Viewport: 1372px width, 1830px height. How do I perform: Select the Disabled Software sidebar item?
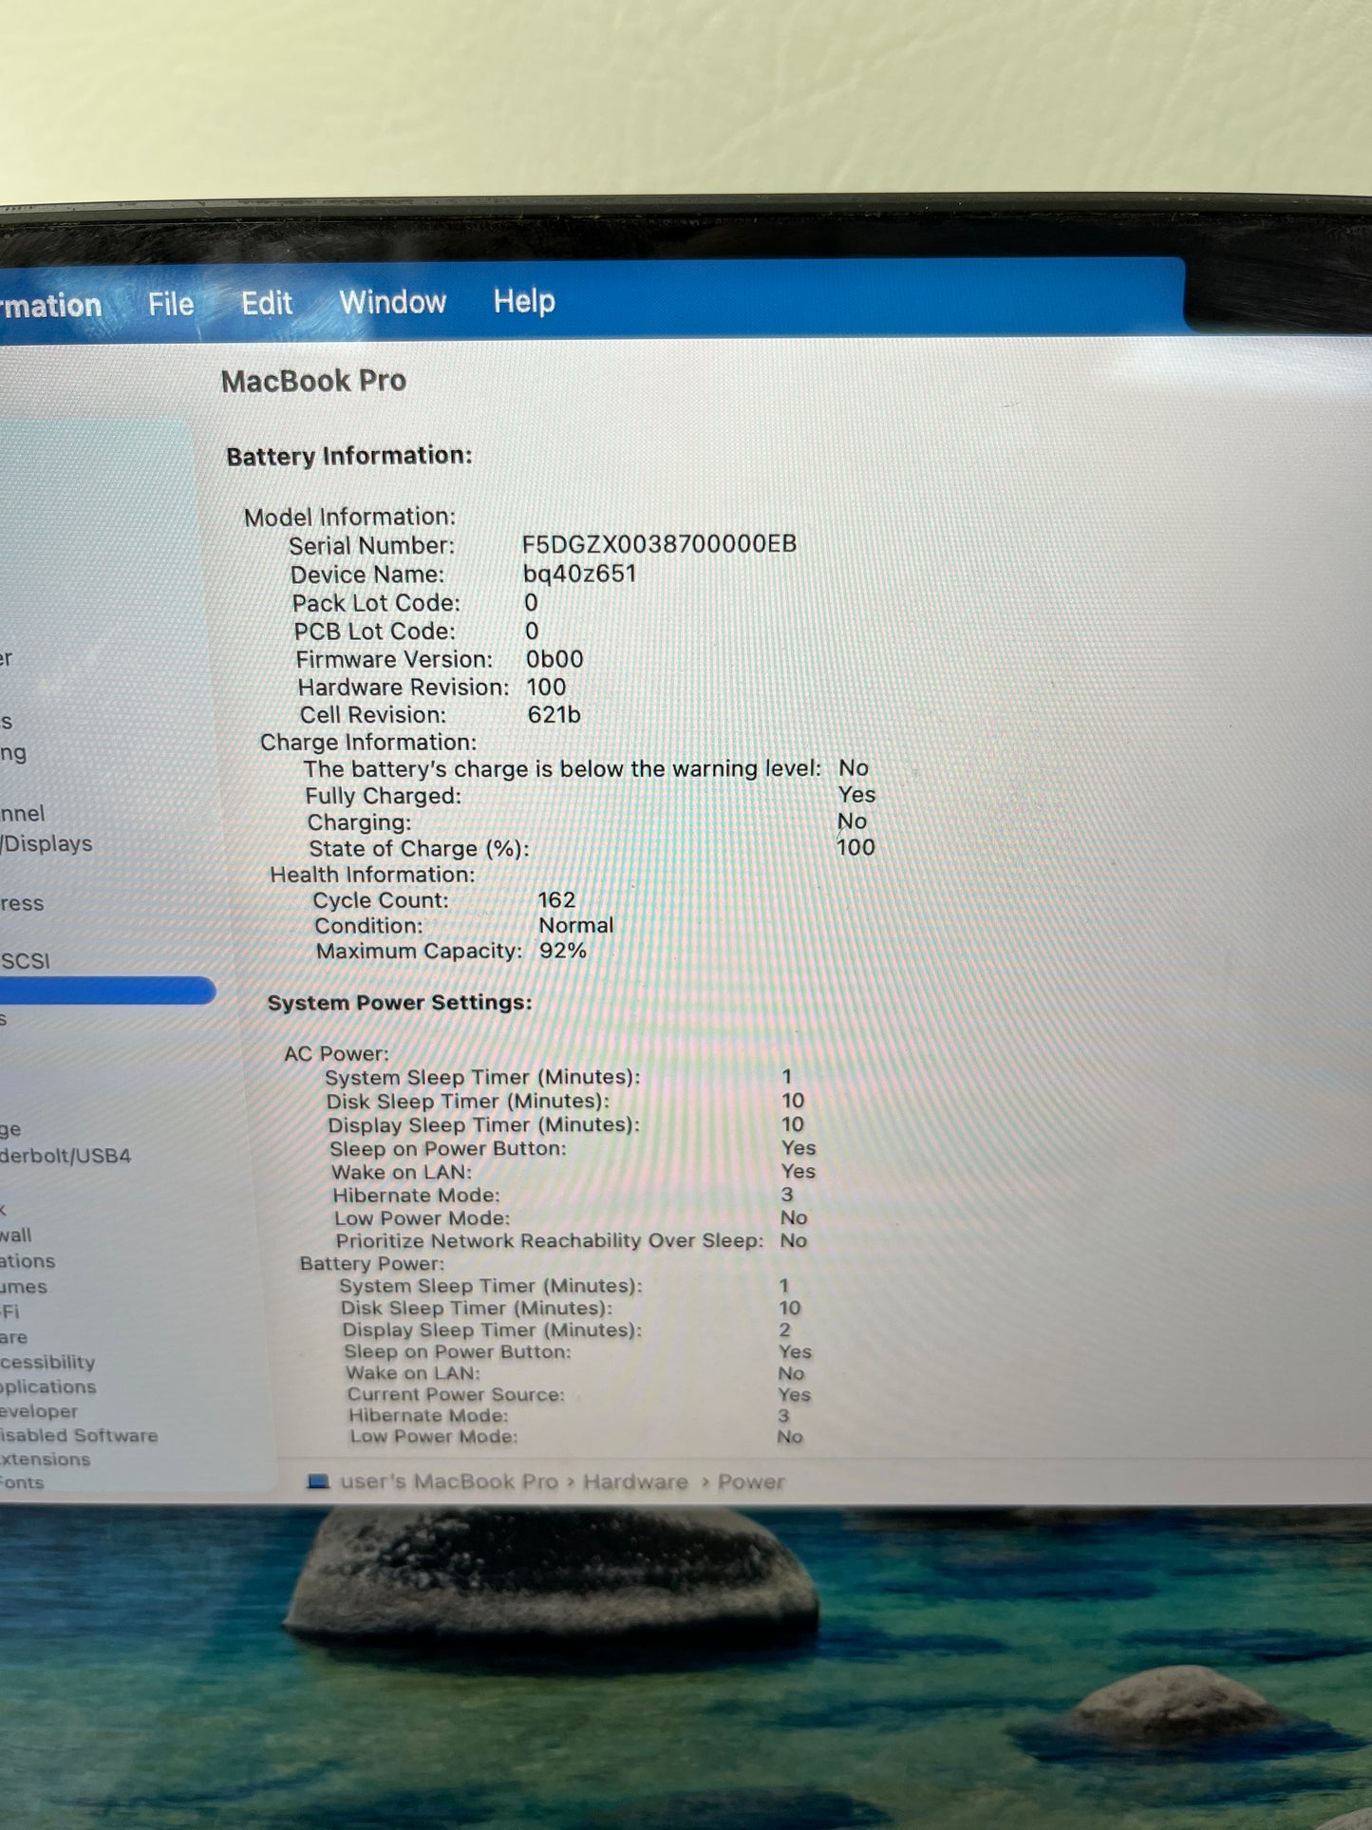(79, 1435)
